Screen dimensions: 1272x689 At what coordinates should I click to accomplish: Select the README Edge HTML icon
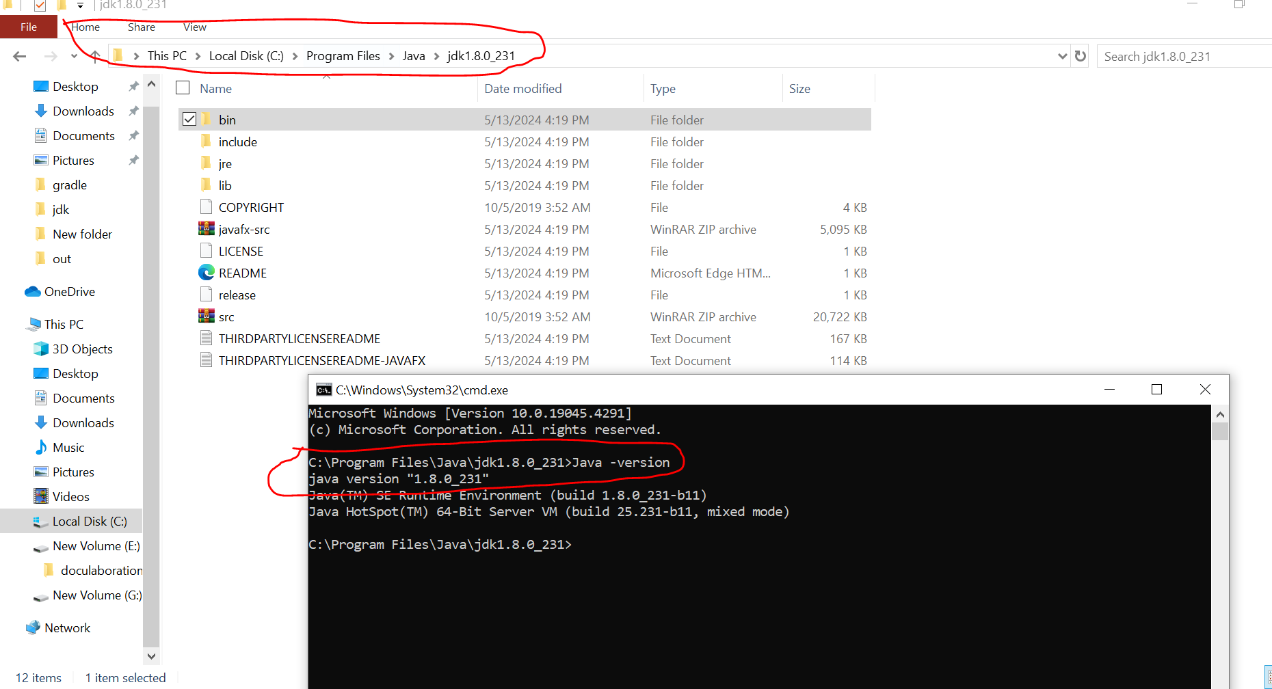point(207,273)
